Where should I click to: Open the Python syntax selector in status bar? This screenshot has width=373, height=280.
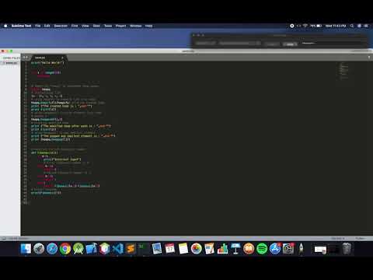360,238
